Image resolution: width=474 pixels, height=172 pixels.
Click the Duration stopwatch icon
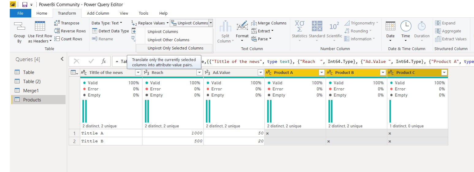click(x=422, y=26)
